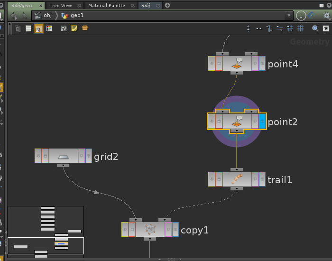Open the Tree View tab
The height and width of the screenshot is (261, 332).
pyautogui.click(x=61, y=5)
